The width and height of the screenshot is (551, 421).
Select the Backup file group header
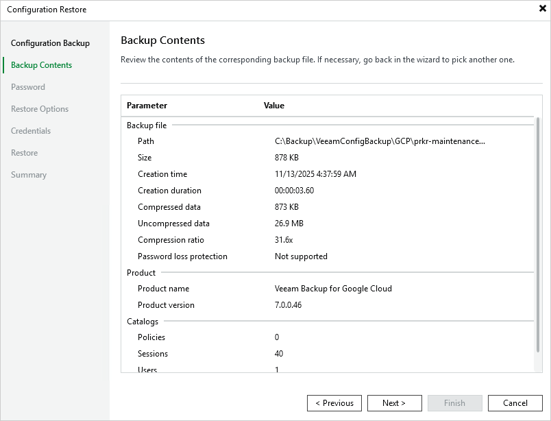147,125
